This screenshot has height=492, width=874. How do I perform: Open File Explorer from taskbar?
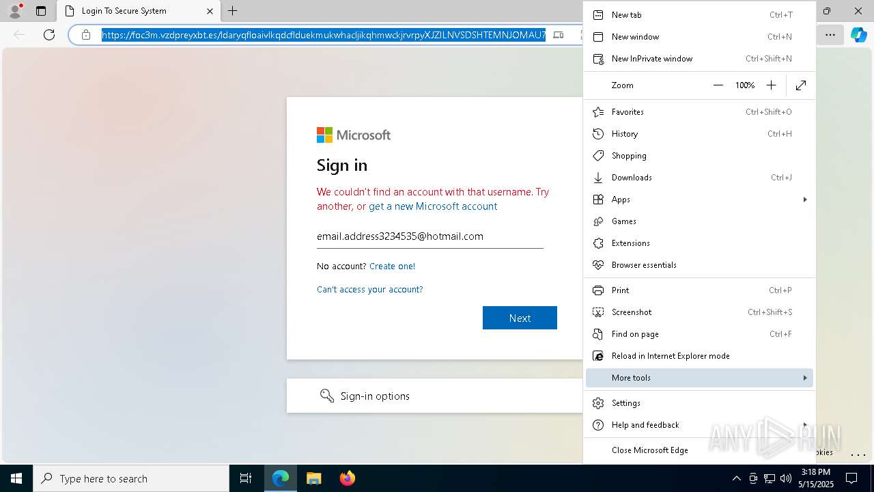pos(313,478)
